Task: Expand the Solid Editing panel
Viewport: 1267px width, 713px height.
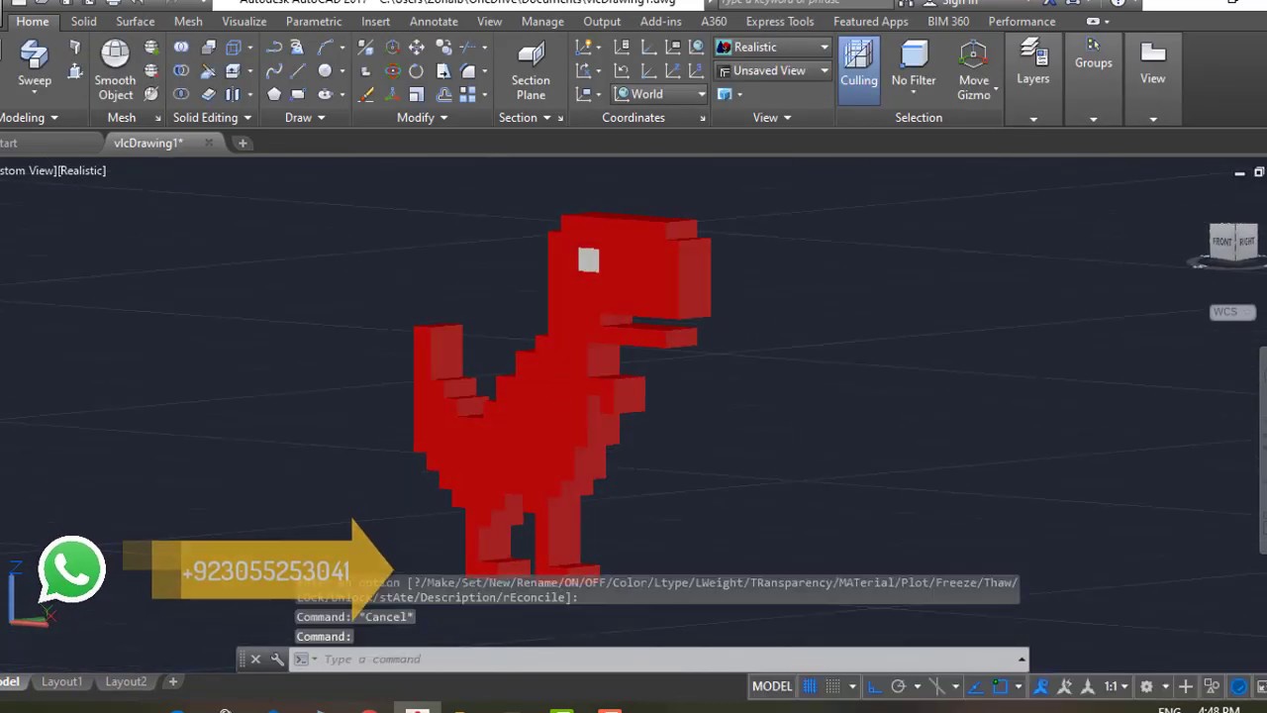Action: pos(212,117)
